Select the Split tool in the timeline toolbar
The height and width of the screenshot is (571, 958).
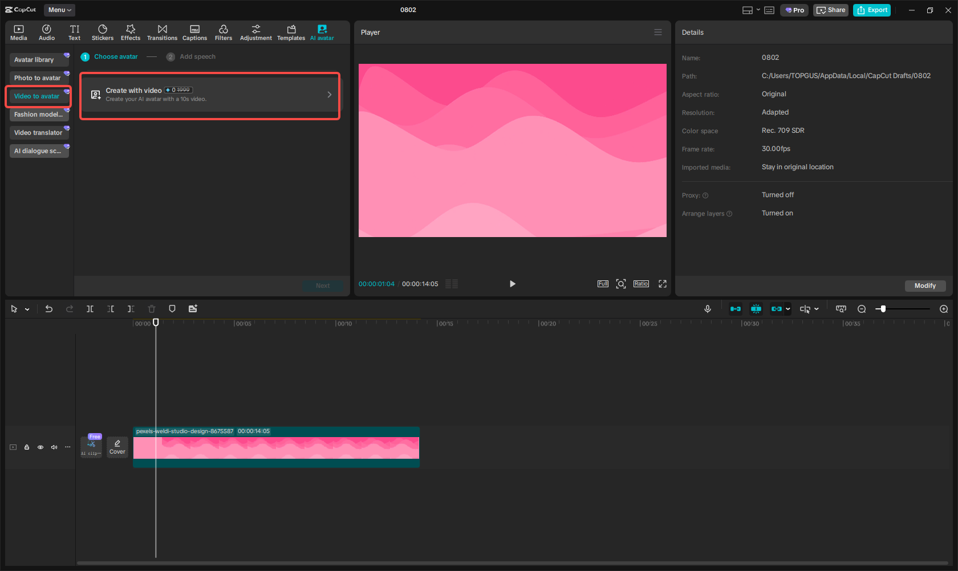[90, 308]
